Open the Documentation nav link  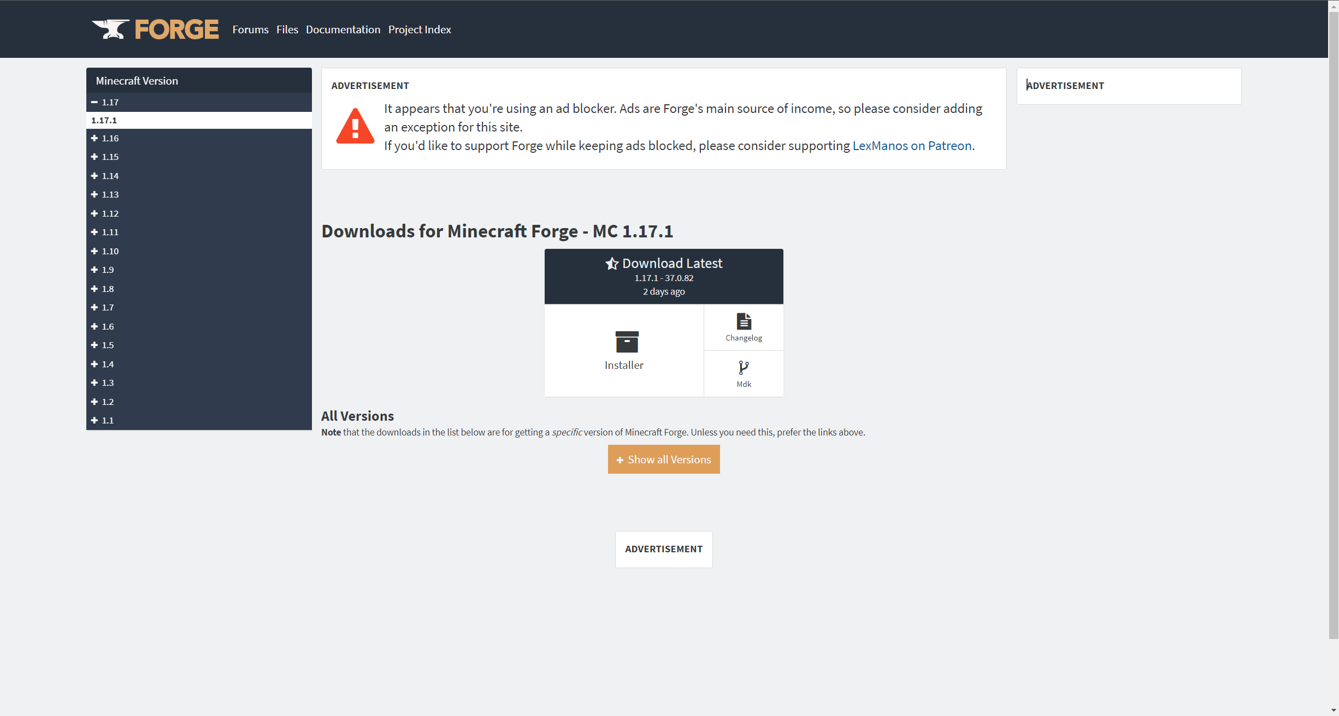point(343,29)
